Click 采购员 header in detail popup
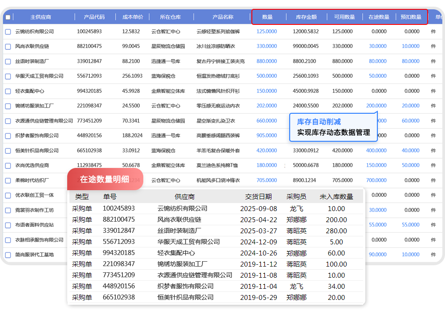 tap(296, 196)
